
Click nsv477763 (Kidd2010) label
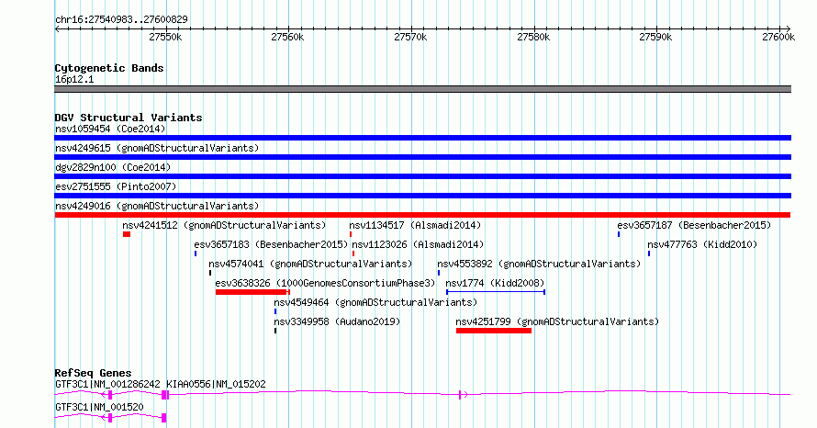[x=702, y=244]
